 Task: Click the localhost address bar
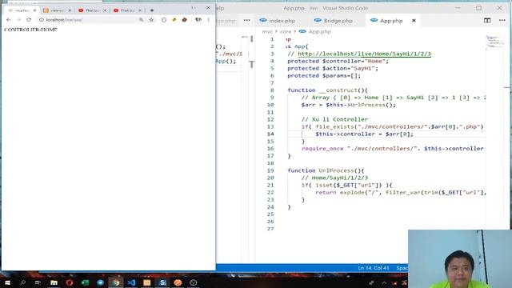pyautogui.click(x=88, y=20)
